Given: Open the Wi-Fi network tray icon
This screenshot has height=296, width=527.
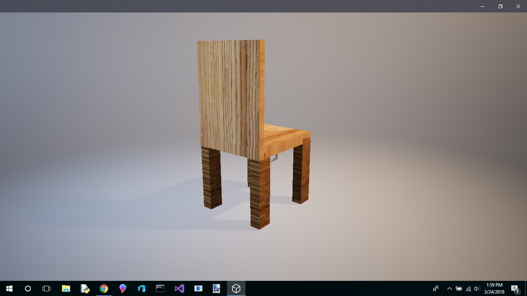Looking at the screenshot, I should click(469, 289).
